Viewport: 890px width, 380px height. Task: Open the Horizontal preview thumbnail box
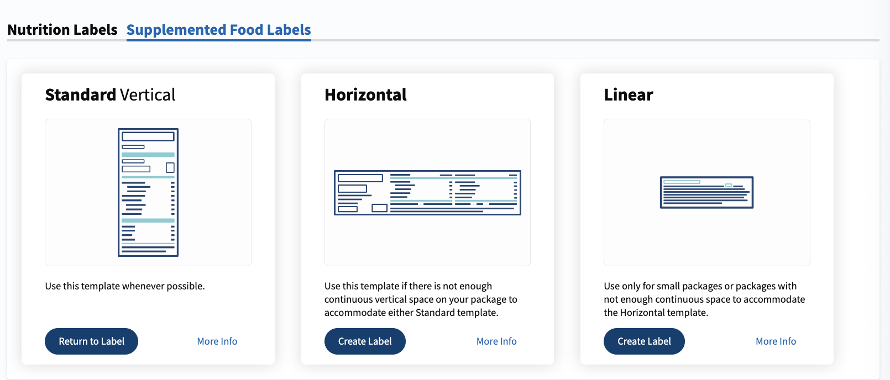(x=427, y=192)
